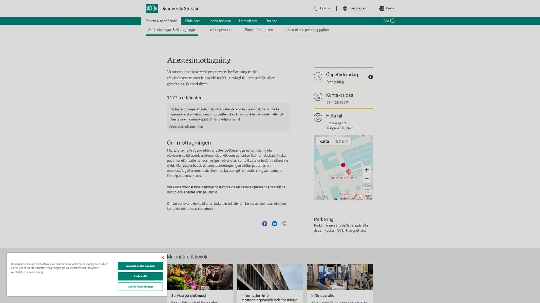Call the phone number 08 - 123 569 71
Image resolution: width=540 pixels, height=303 pixels.
[338, 103]
